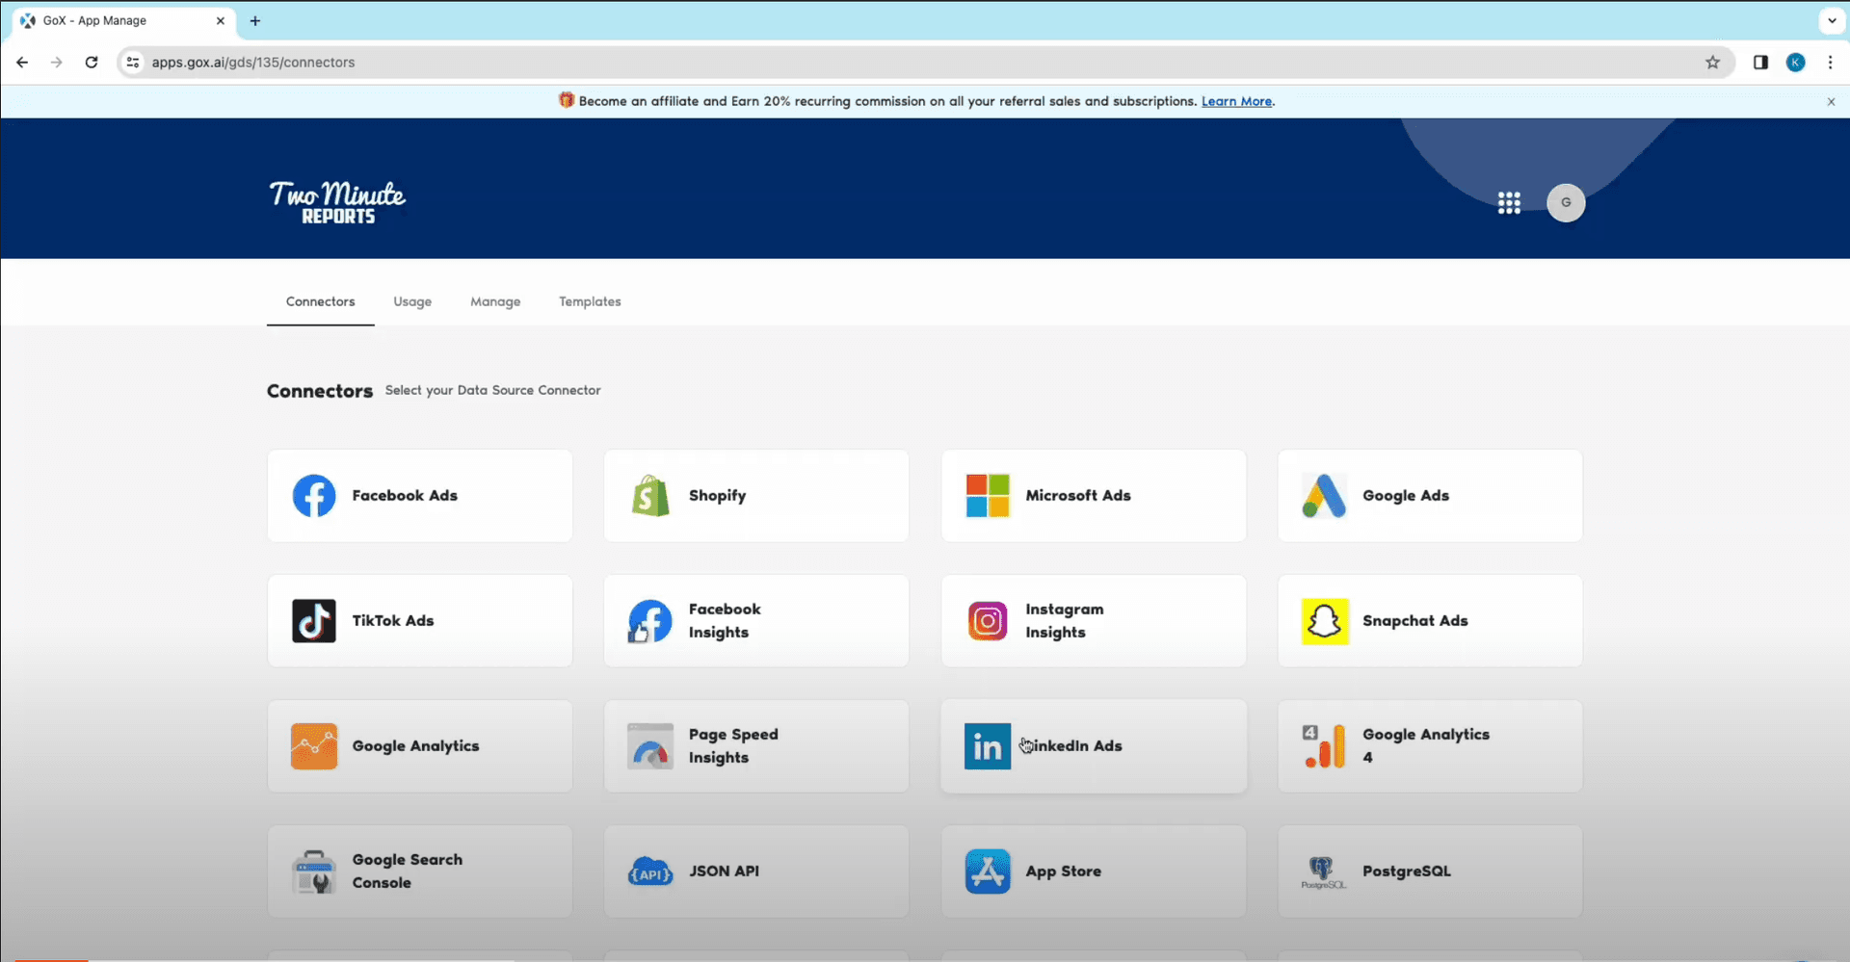Open the Templates tab
The height and width of the screenshot is (962, 1850).
coord(590,301)
